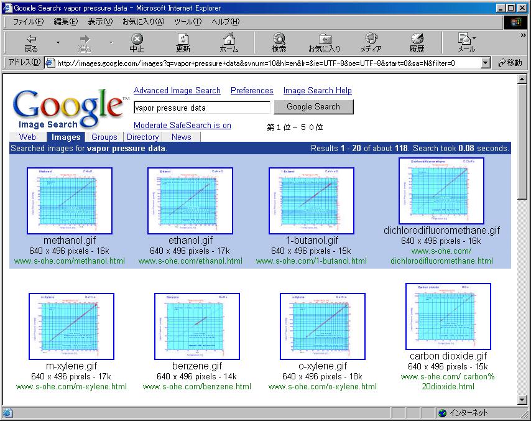
Task: Click the Moderate SafeSearch is on link
Action: 182,125
